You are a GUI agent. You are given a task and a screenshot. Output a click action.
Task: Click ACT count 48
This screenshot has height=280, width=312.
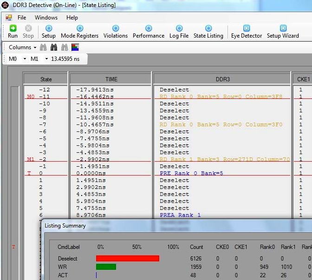point(193,275)
